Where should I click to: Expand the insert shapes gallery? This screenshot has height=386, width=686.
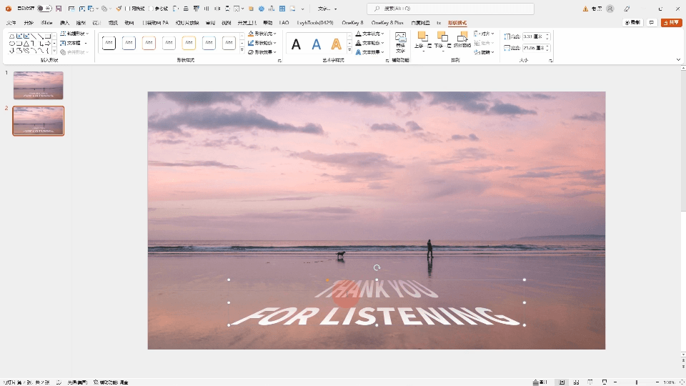[54, 52]
